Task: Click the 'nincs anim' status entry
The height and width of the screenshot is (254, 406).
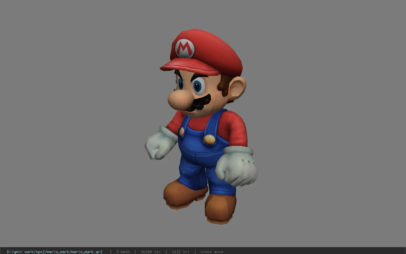Action: pyautogui.click(x=212, y=252)
